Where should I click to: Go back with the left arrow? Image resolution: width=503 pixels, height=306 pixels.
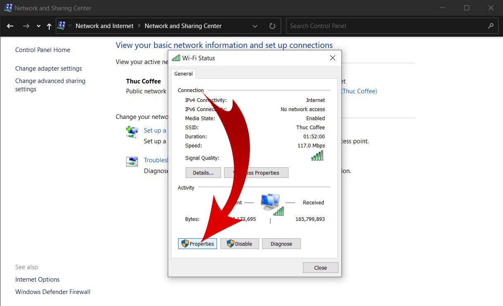10,26
